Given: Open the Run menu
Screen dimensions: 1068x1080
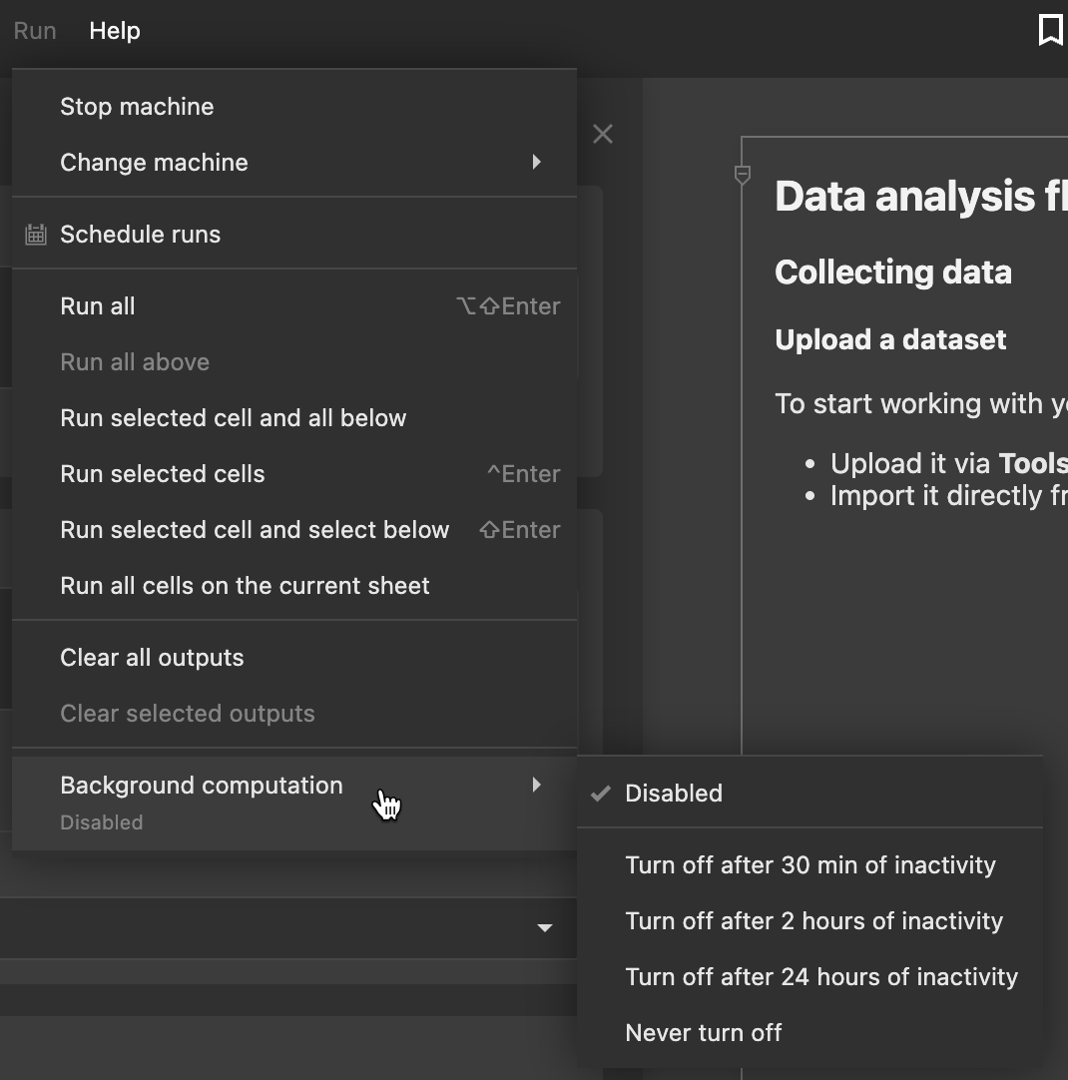Looking at the screenshot, I should click(34, 30).
